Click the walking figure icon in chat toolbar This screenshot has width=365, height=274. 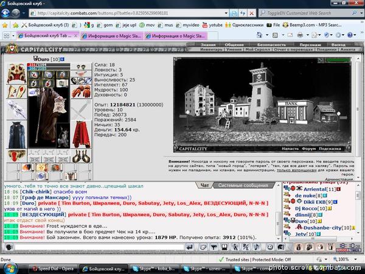235,247
